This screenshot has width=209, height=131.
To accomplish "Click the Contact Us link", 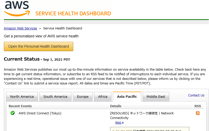I will (196, 95).
